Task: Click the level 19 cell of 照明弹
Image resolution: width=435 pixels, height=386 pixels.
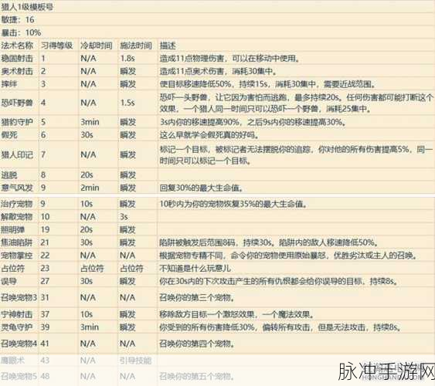Action: coord(45,229)
